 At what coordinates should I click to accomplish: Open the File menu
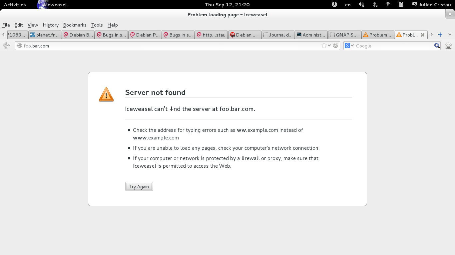click(x=6, y=25)
